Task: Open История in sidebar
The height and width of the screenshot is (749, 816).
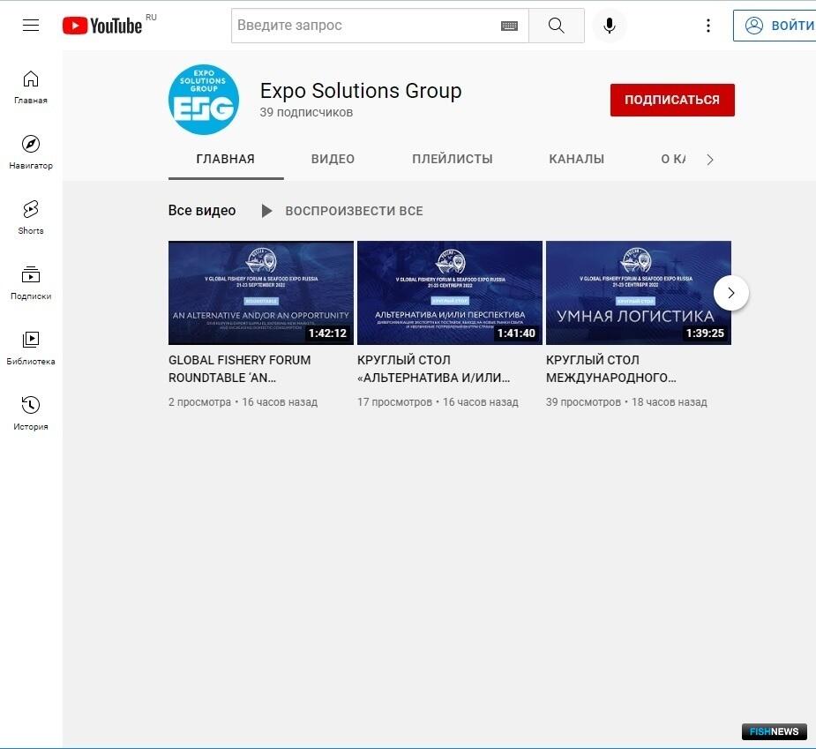Action: 31,413
